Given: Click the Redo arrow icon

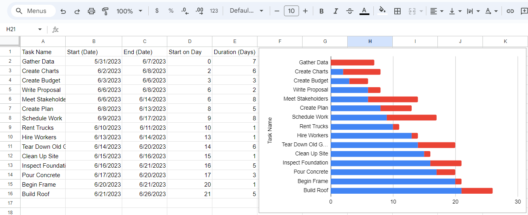Looking at the screenshot, I should 77,11.
